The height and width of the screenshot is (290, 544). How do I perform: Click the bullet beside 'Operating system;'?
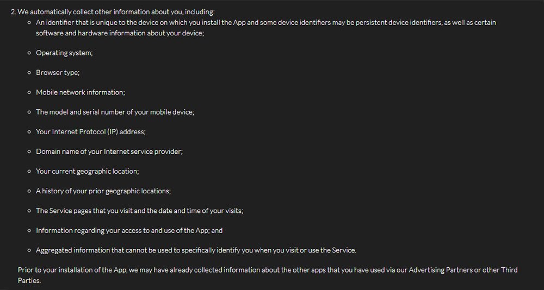coord(29,53)
